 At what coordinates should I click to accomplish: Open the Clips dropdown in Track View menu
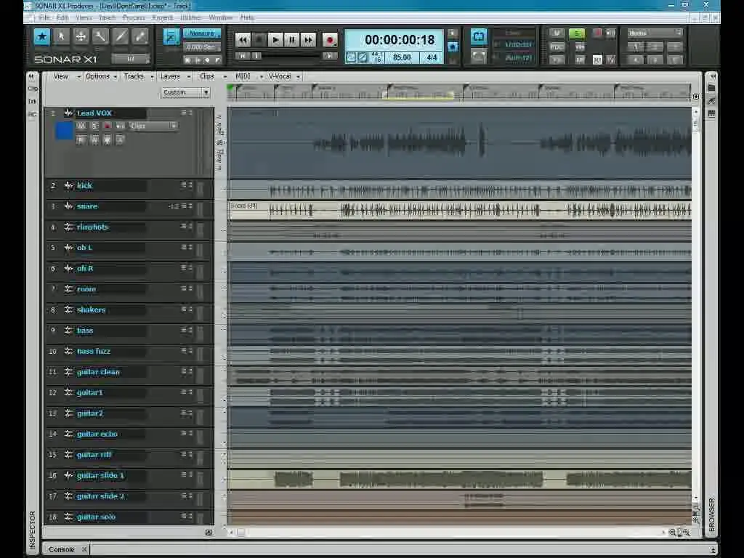(x=212, y=76)
